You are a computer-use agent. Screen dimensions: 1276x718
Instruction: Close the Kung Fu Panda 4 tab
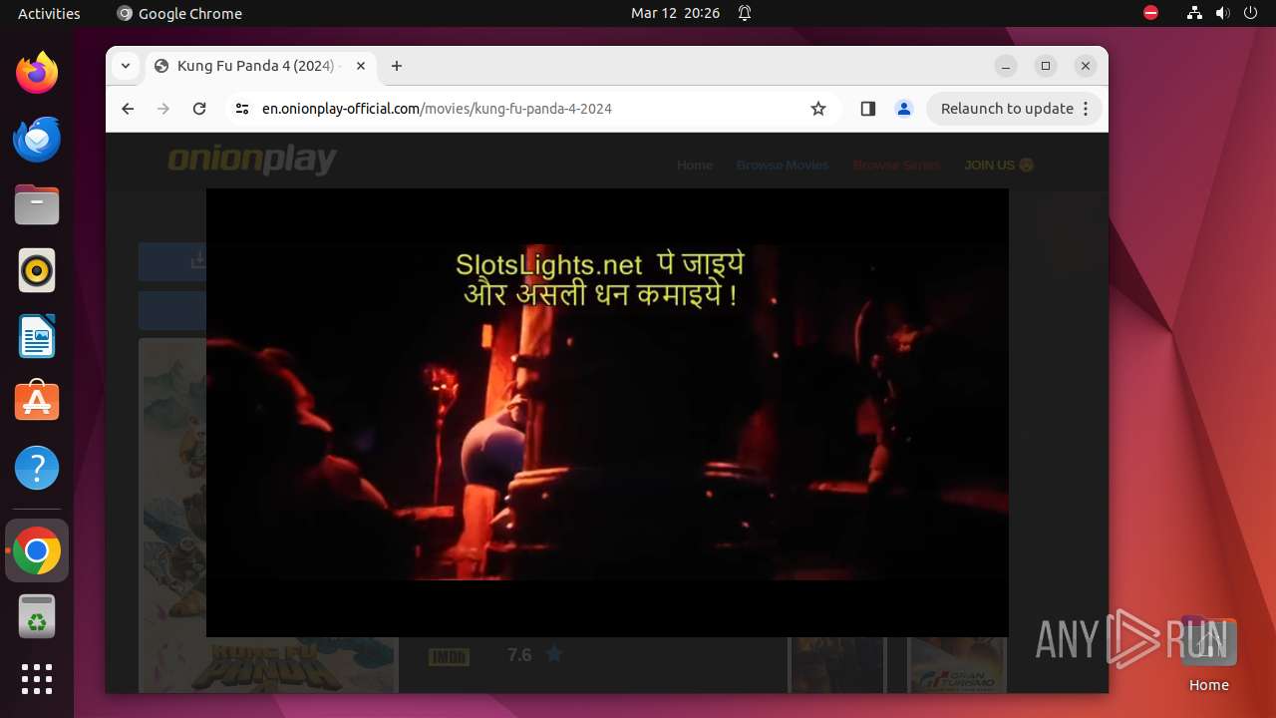coord(361,66)
